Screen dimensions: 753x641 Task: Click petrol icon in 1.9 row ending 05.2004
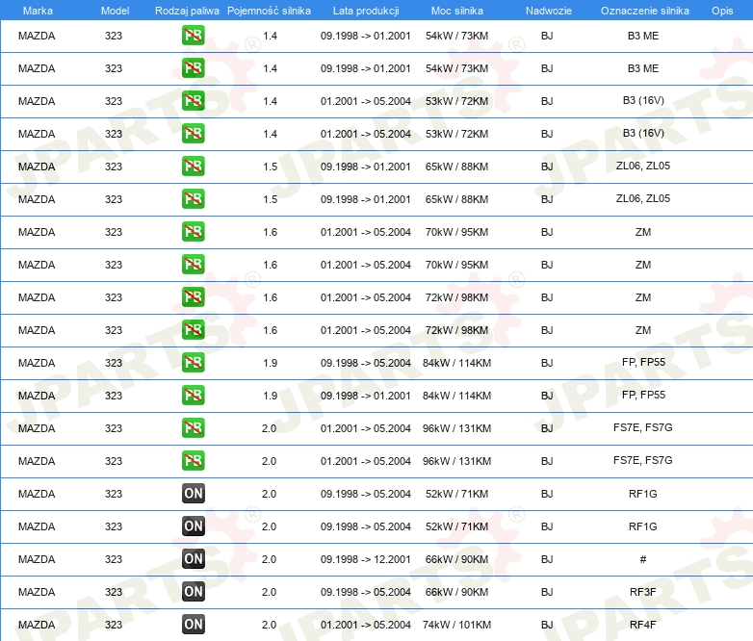click(x=194, y=362)
